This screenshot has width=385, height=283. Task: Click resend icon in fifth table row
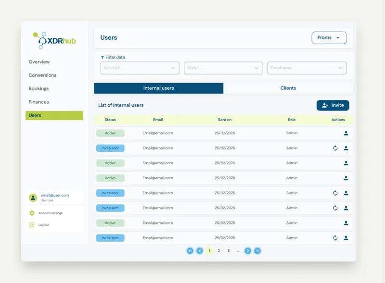335,193
